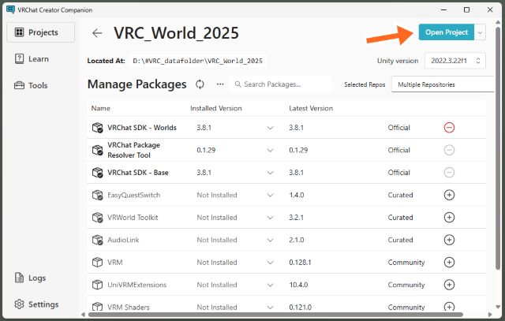This screenshot has width=505, height=321.
Task: Expand version dropdown for VRChat SDK - Base
Action: pos(270,173)
